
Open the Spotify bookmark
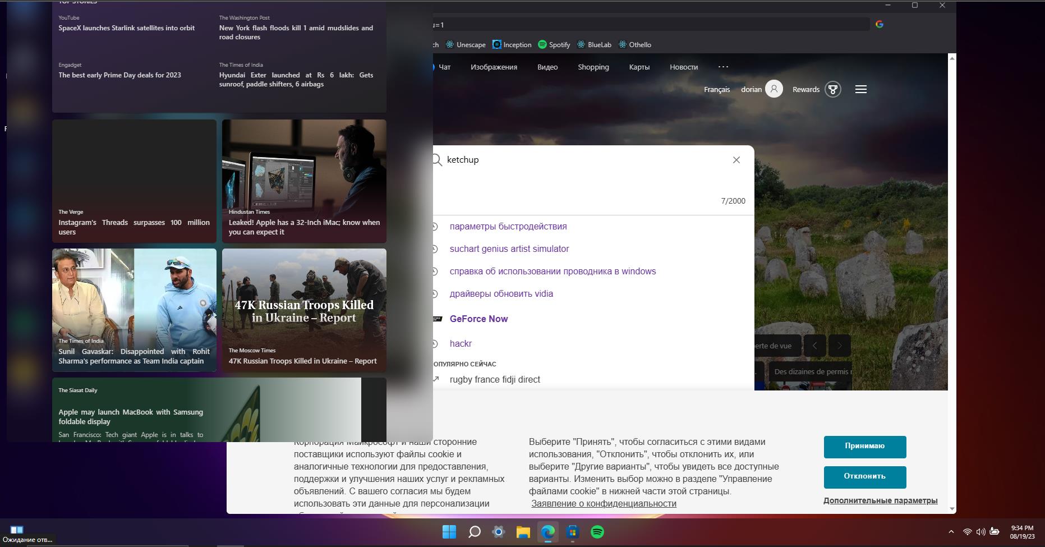[554, 45]
